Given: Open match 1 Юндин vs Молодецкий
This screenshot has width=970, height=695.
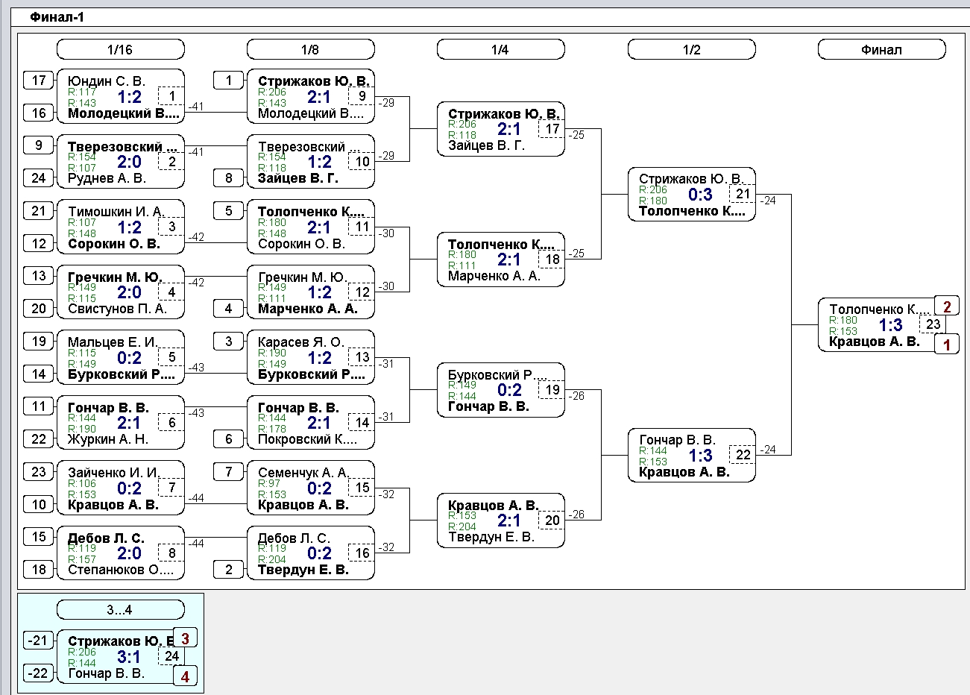Looking at the screenshot, I should [121, 96].
